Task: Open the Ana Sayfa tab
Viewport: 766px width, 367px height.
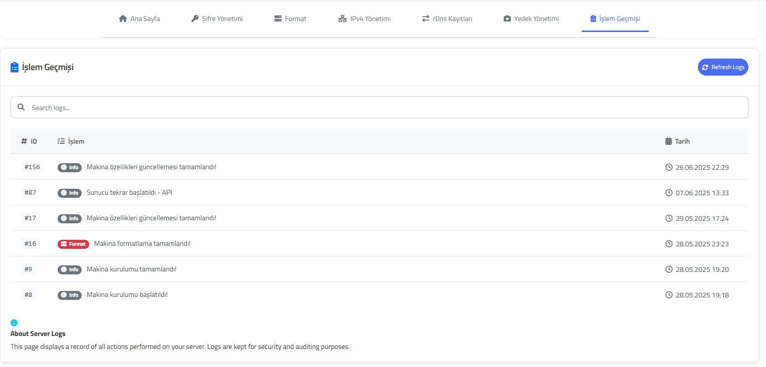Action: point(139,19)
